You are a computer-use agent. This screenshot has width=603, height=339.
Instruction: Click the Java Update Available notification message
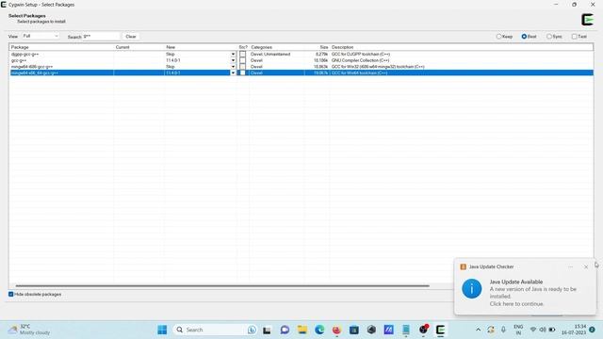point(532,293)
